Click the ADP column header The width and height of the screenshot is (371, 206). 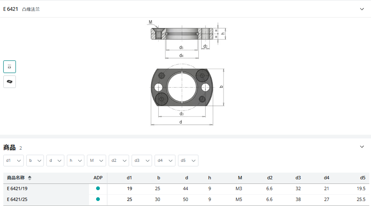(98, 178)
